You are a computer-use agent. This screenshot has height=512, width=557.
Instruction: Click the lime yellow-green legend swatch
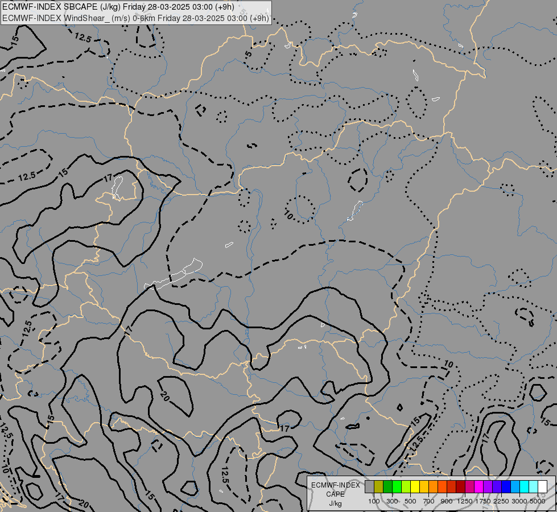click(x=406, y=486)
